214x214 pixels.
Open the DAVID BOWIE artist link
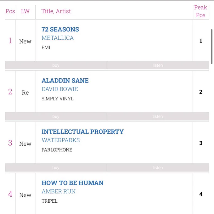60,89
